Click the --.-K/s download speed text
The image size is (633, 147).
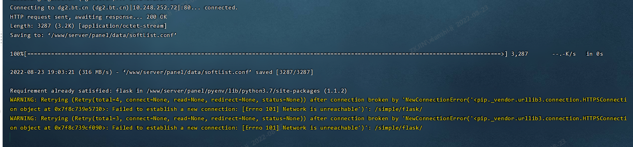point(564,54)
